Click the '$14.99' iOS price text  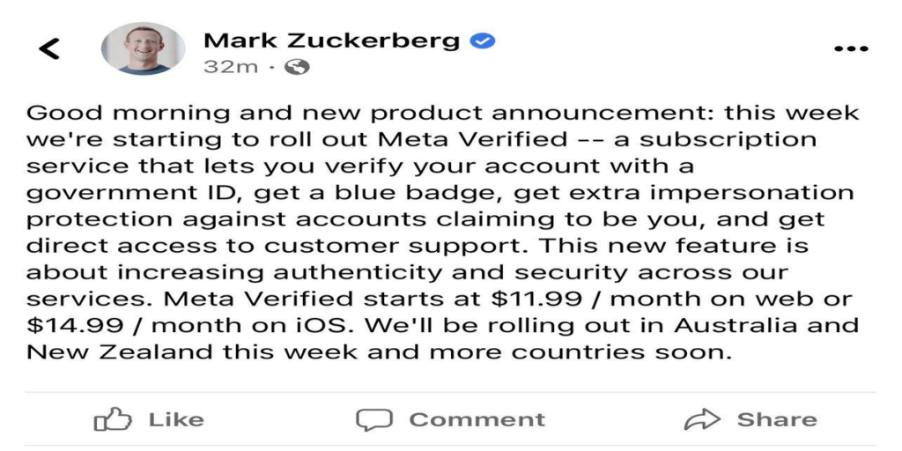(x=76, y=326)
